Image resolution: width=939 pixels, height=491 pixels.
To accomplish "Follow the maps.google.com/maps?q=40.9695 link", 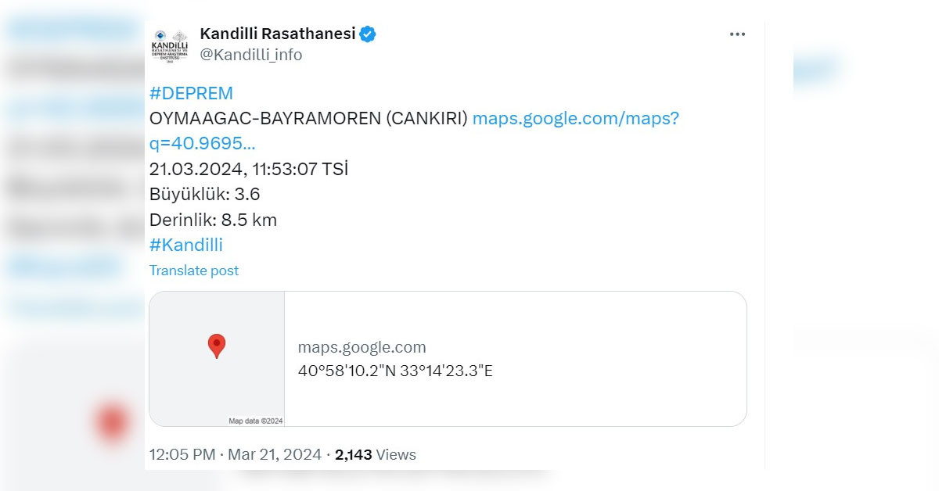I will pos(414,131).
